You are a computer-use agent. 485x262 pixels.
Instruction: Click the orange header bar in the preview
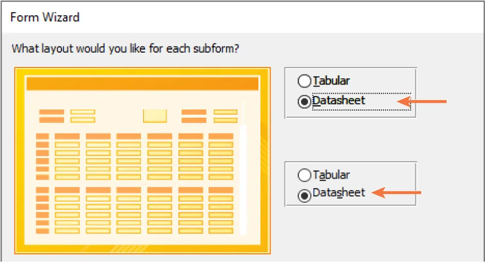[142, 84]
